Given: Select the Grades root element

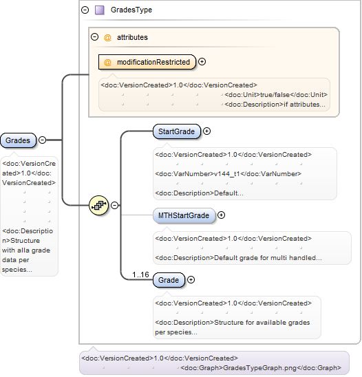Looking at the screenshot, I should (x=18, y=140).
